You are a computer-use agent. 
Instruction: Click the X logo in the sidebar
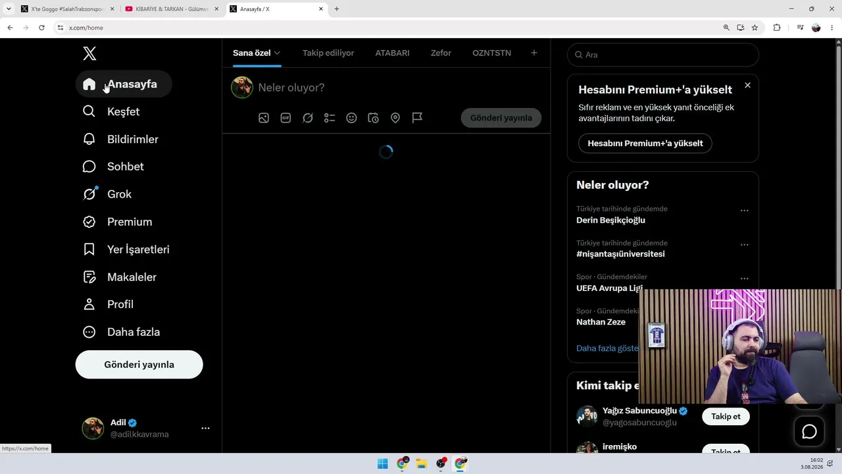coord(89,54)
